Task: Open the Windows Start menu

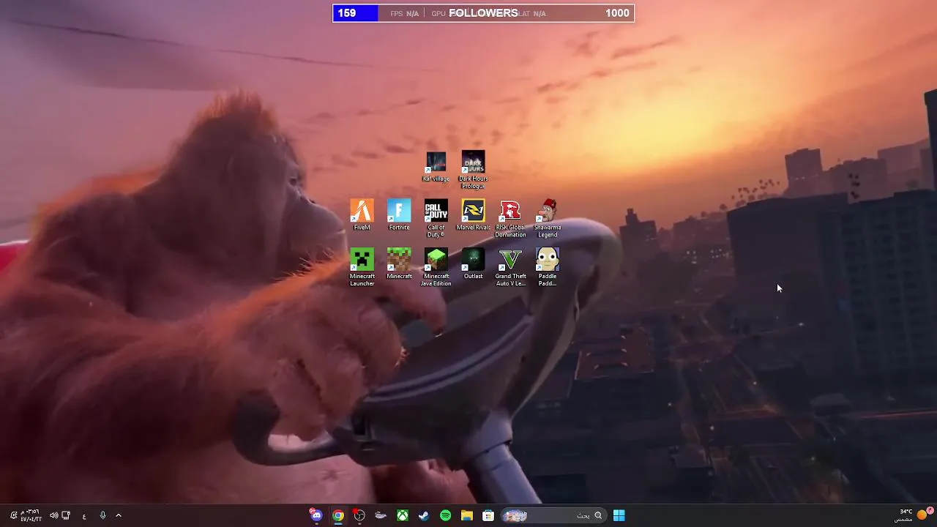Action: coord(619,515)
